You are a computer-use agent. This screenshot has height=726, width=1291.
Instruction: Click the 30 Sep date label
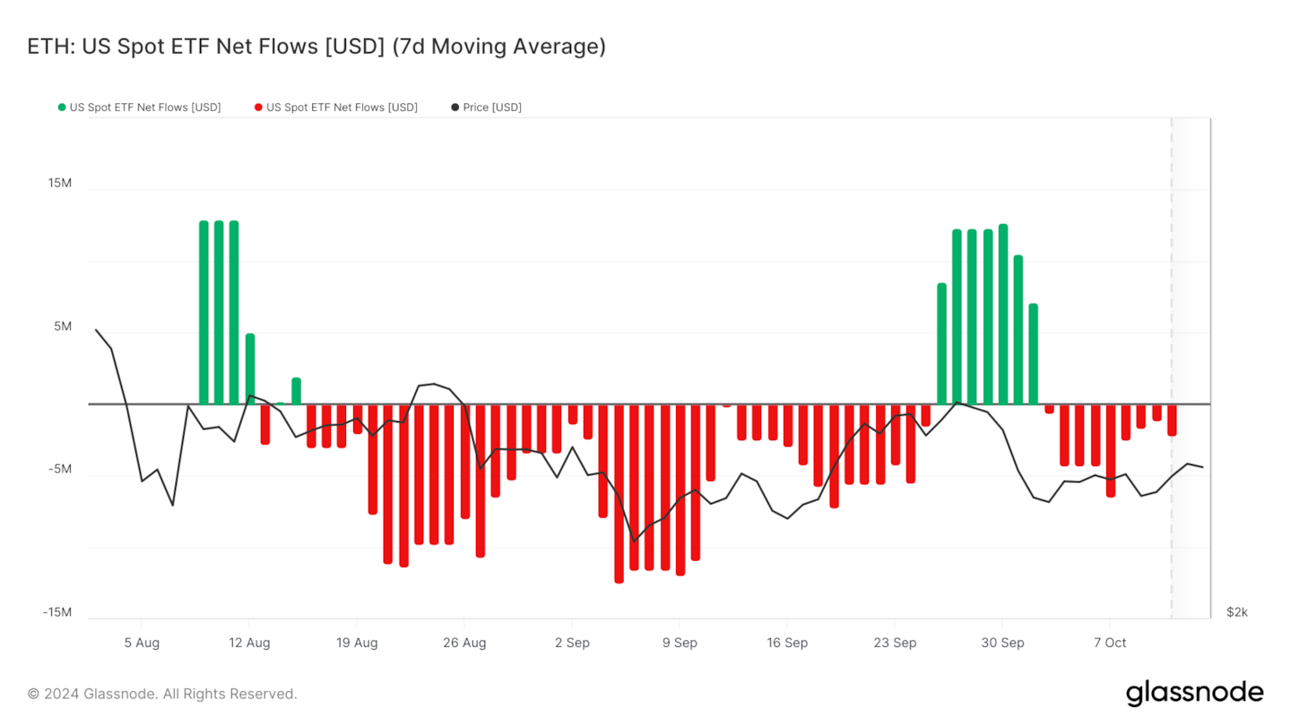tap(1002, 643)
